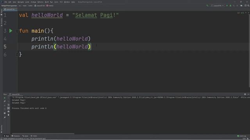Pin the Run tab with the pin icon
The image size is (250, 140).
tap(5, 117)
